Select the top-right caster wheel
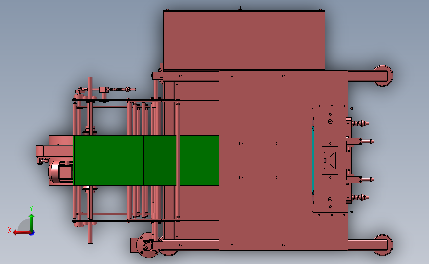This screenshot has height=264, width=429. pos(383,76)
